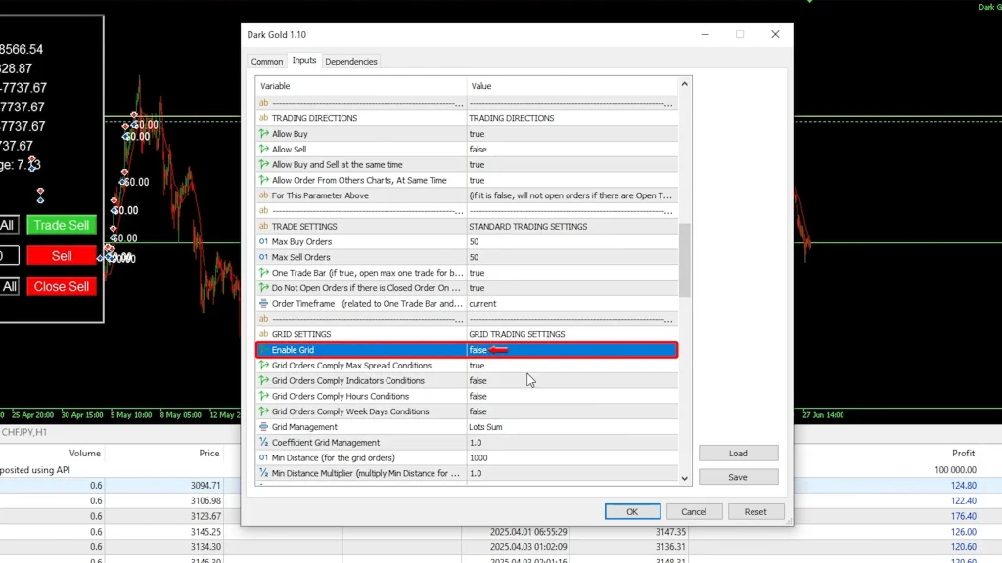Click the inputs list vertical scrollbar thumb

point(685,259)
